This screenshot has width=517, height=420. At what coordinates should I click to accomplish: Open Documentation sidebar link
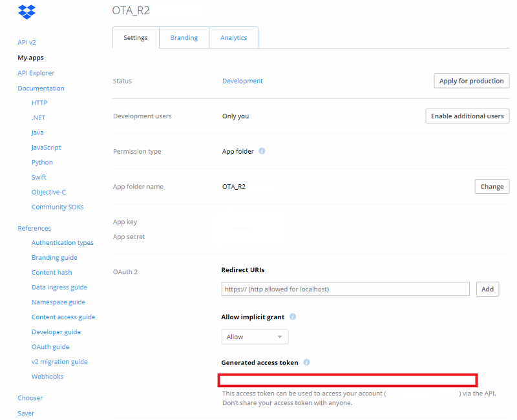pos(41,89)
